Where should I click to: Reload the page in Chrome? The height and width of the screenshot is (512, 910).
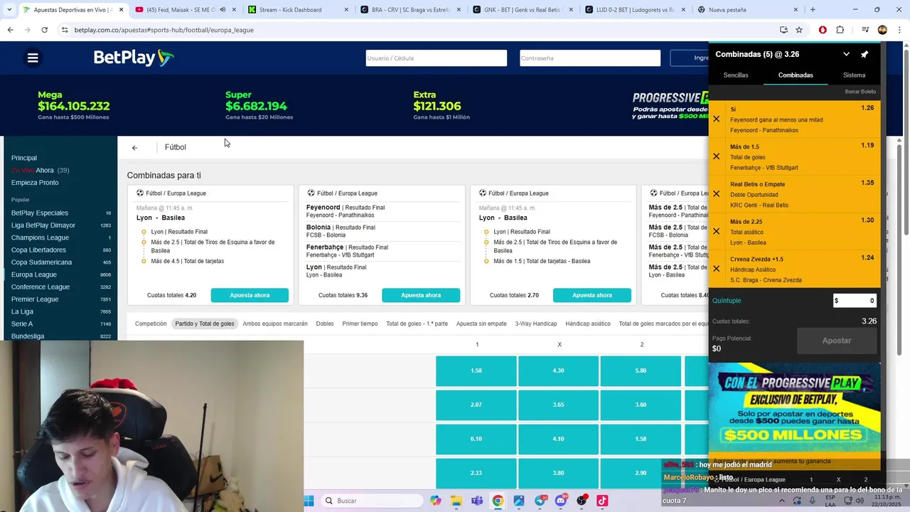[x=44, y=30]
